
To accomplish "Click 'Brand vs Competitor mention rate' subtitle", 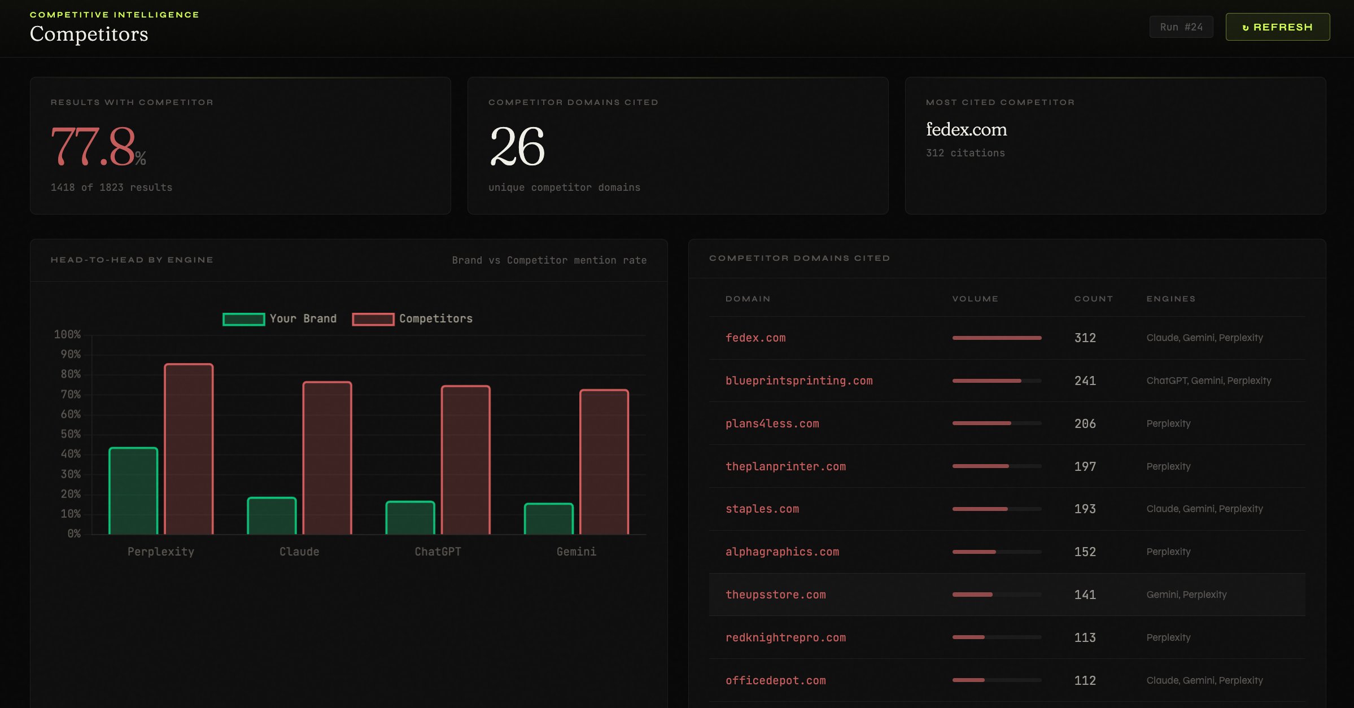I will [549, 260].
